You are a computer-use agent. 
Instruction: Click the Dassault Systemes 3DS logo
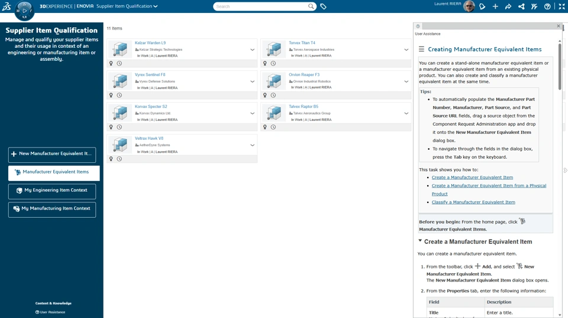click(7, 6)
